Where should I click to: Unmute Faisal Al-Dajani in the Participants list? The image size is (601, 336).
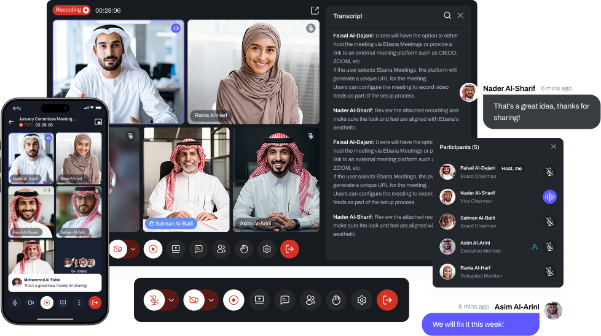click(x=549, y=172)
